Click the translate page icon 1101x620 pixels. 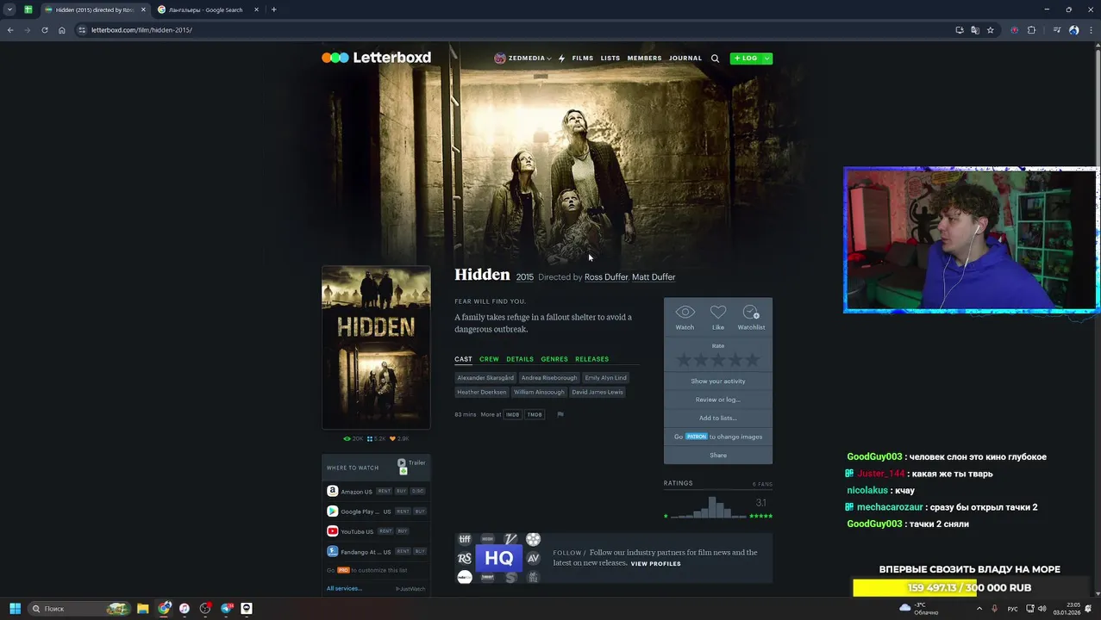pyautogui.click(x=974, y=30)
